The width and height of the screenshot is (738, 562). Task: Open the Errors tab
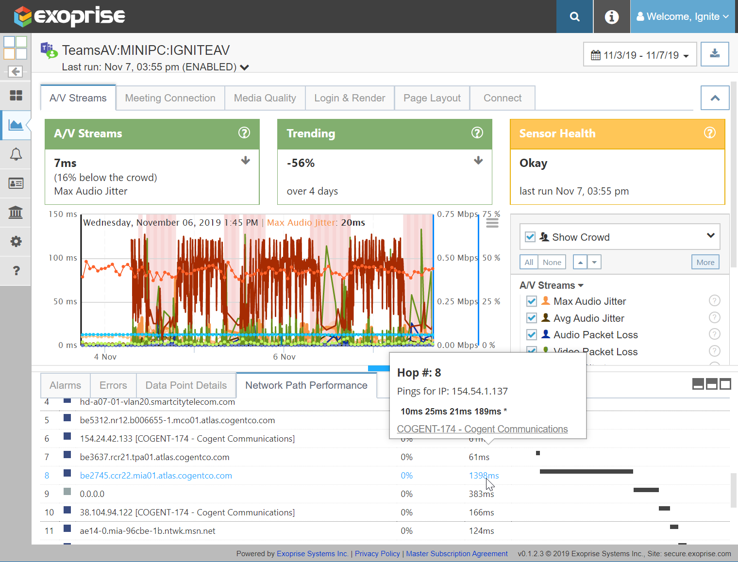tap(113, 385)
